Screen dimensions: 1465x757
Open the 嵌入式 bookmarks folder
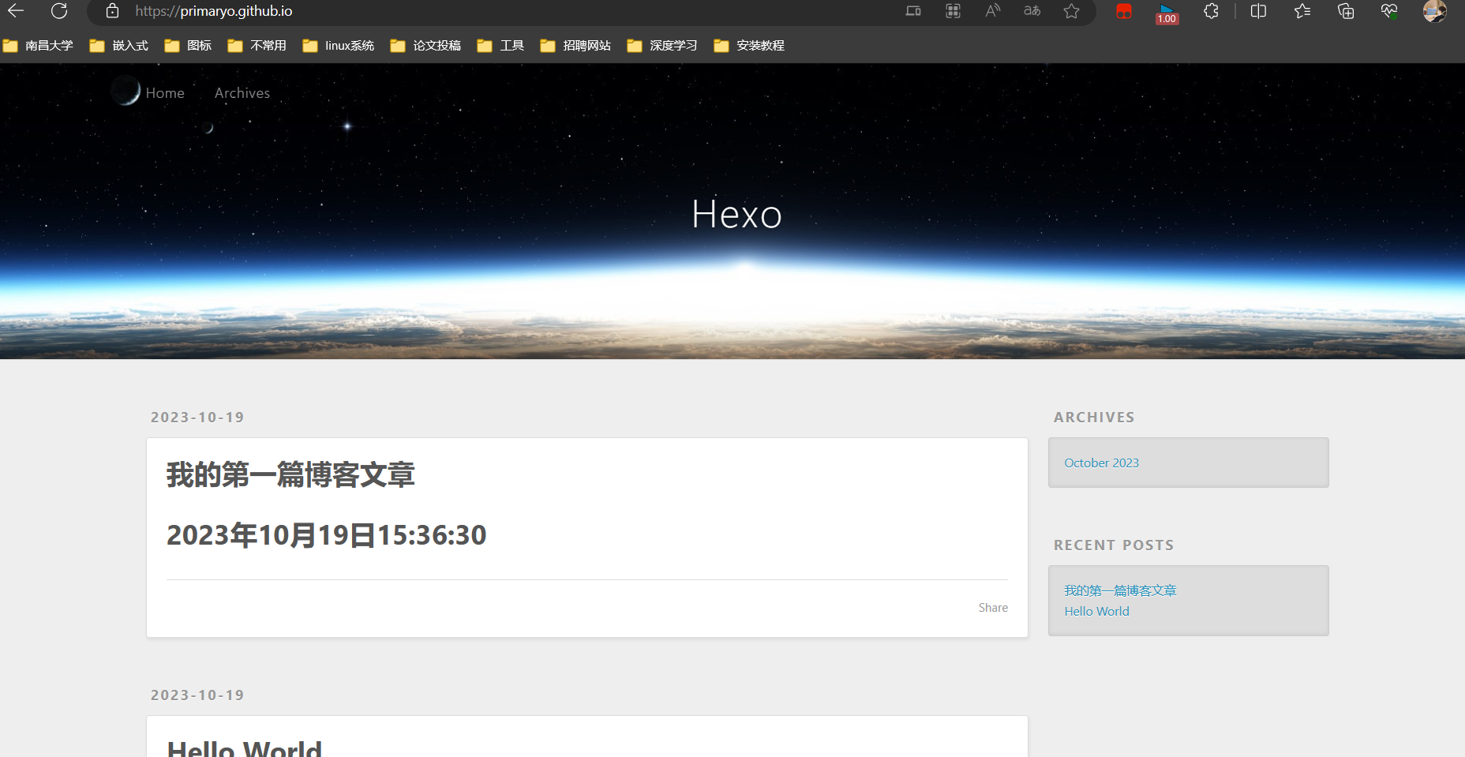click(x=119, y=46)
